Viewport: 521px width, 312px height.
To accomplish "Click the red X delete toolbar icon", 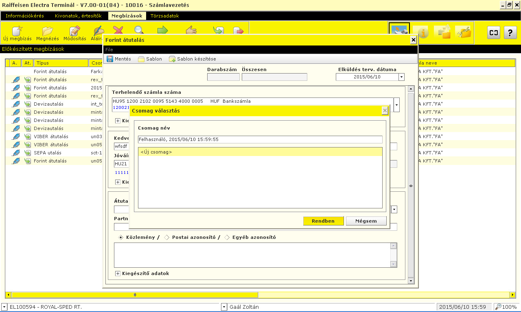I will pyautogui.click(x=118, y=31).
